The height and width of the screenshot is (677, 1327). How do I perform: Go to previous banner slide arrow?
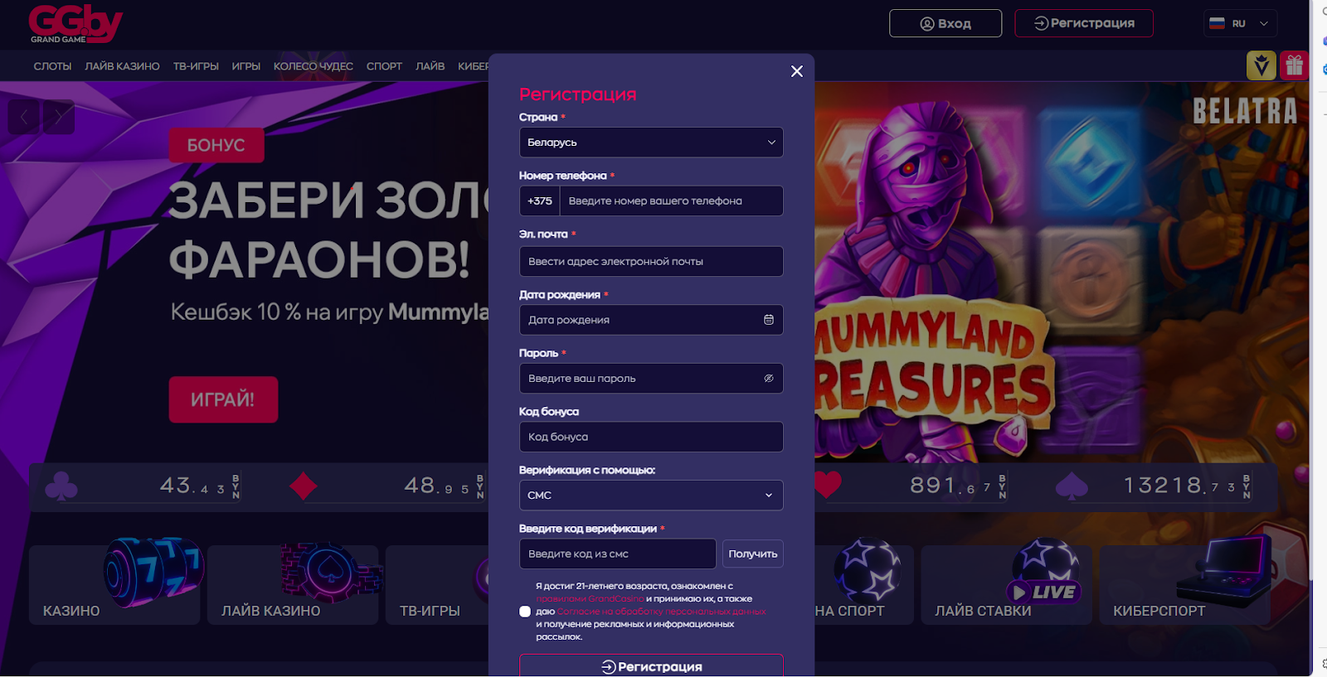pyautogui.click(x=24, y=117)
